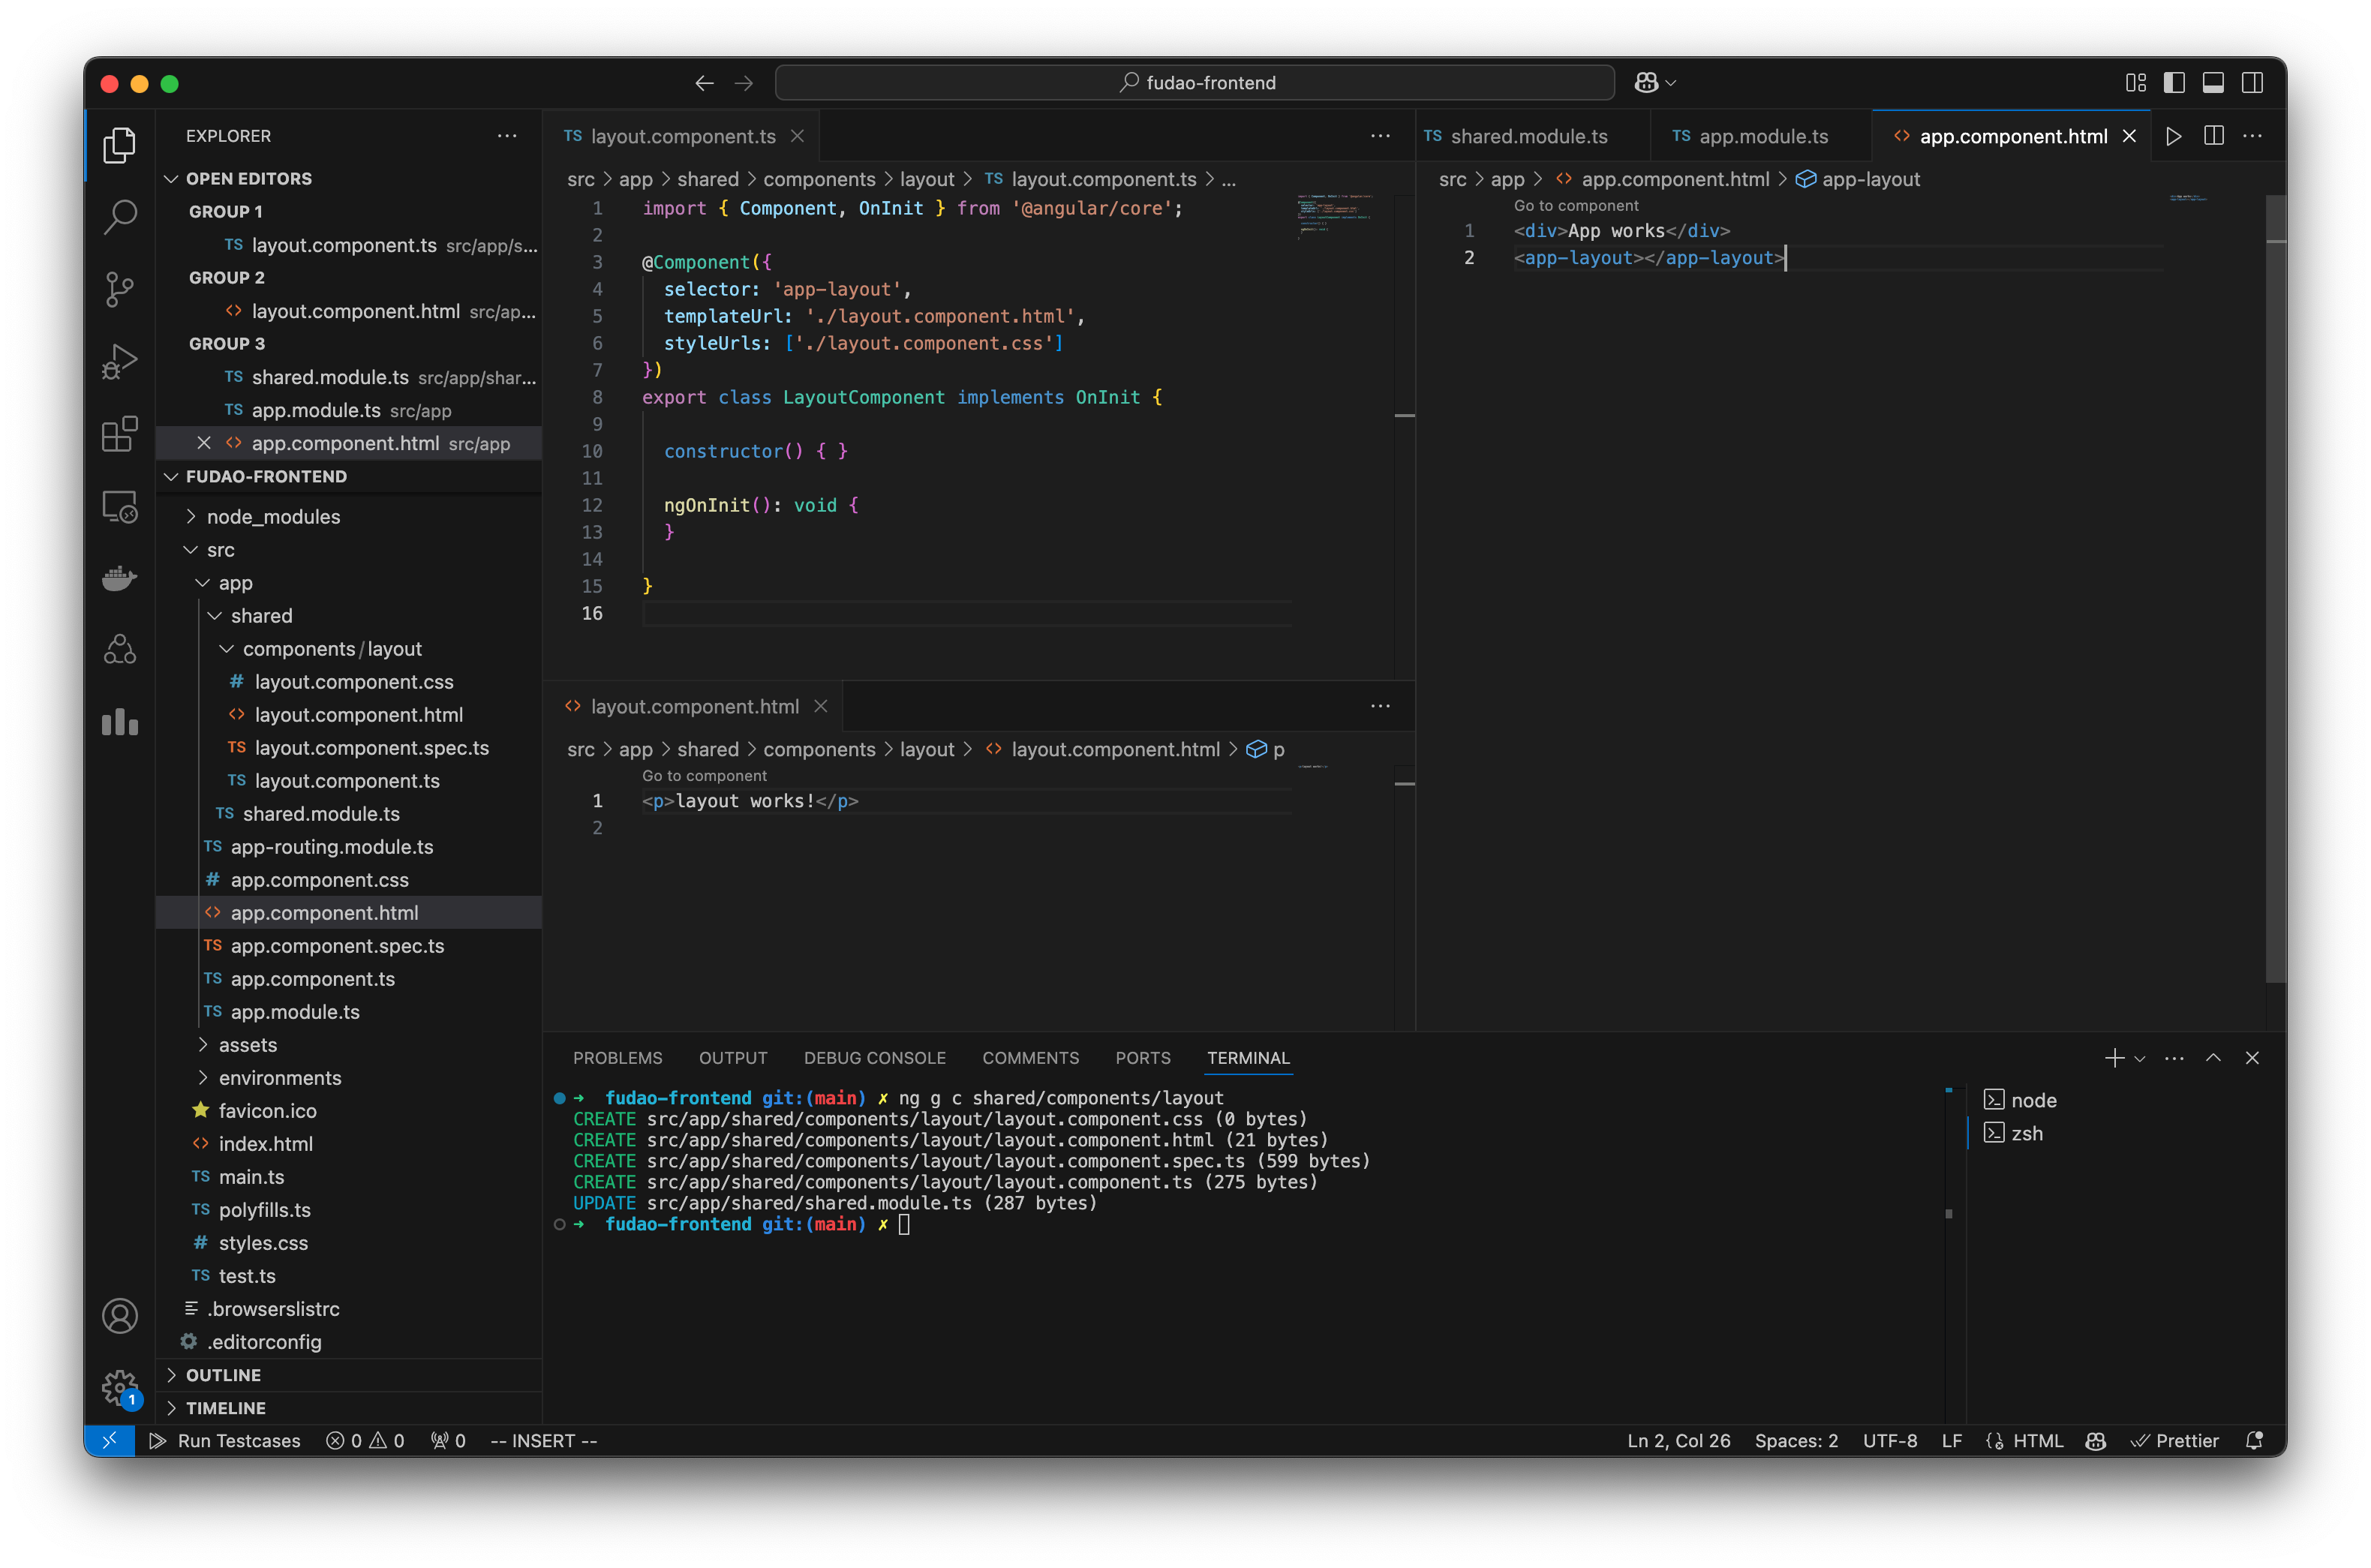The image size is (2371, 1568).
Task: Click the fudao-frontend command center search box
Action: (x=1195, y=83)
